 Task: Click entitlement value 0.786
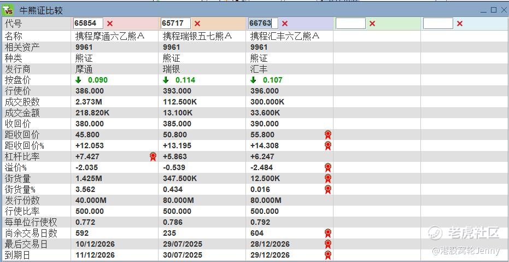tap(173, 222)
